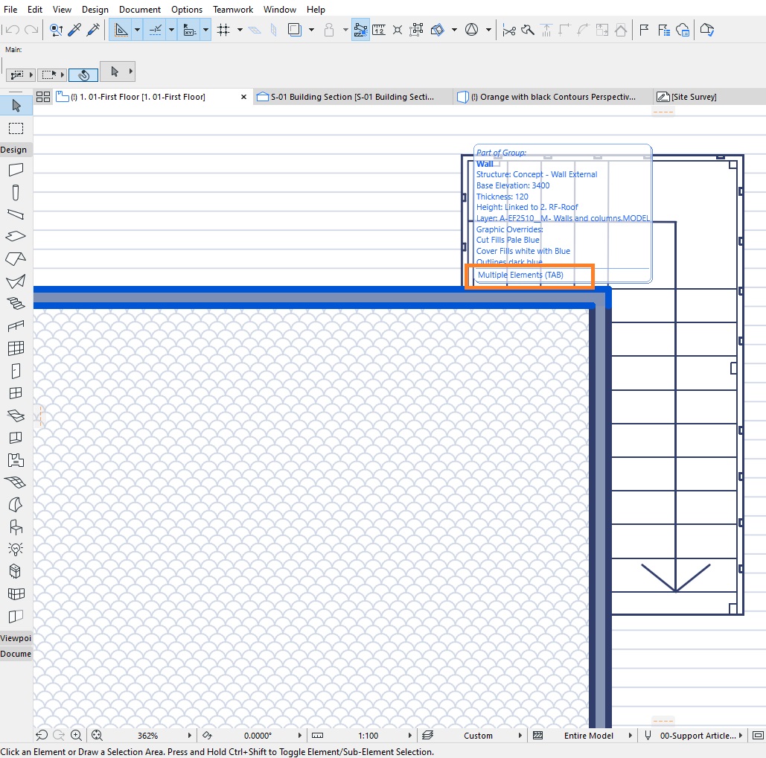
Task: Open the 1:100 scale popup arrow
Action: tap(410, 735)
